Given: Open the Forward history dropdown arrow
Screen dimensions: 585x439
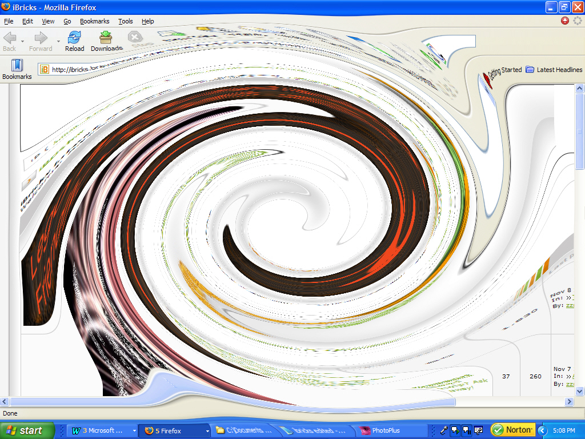Looking at the screenshot, I should click(58, 41).
